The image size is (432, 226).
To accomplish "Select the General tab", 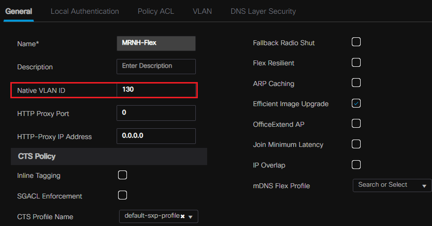I will [x=19, y=11].
